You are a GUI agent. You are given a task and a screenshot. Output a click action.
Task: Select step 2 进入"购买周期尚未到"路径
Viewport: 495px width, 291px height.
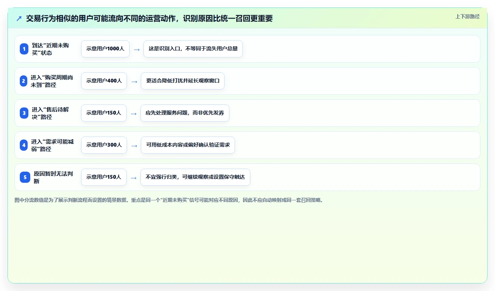pos(247,81)
